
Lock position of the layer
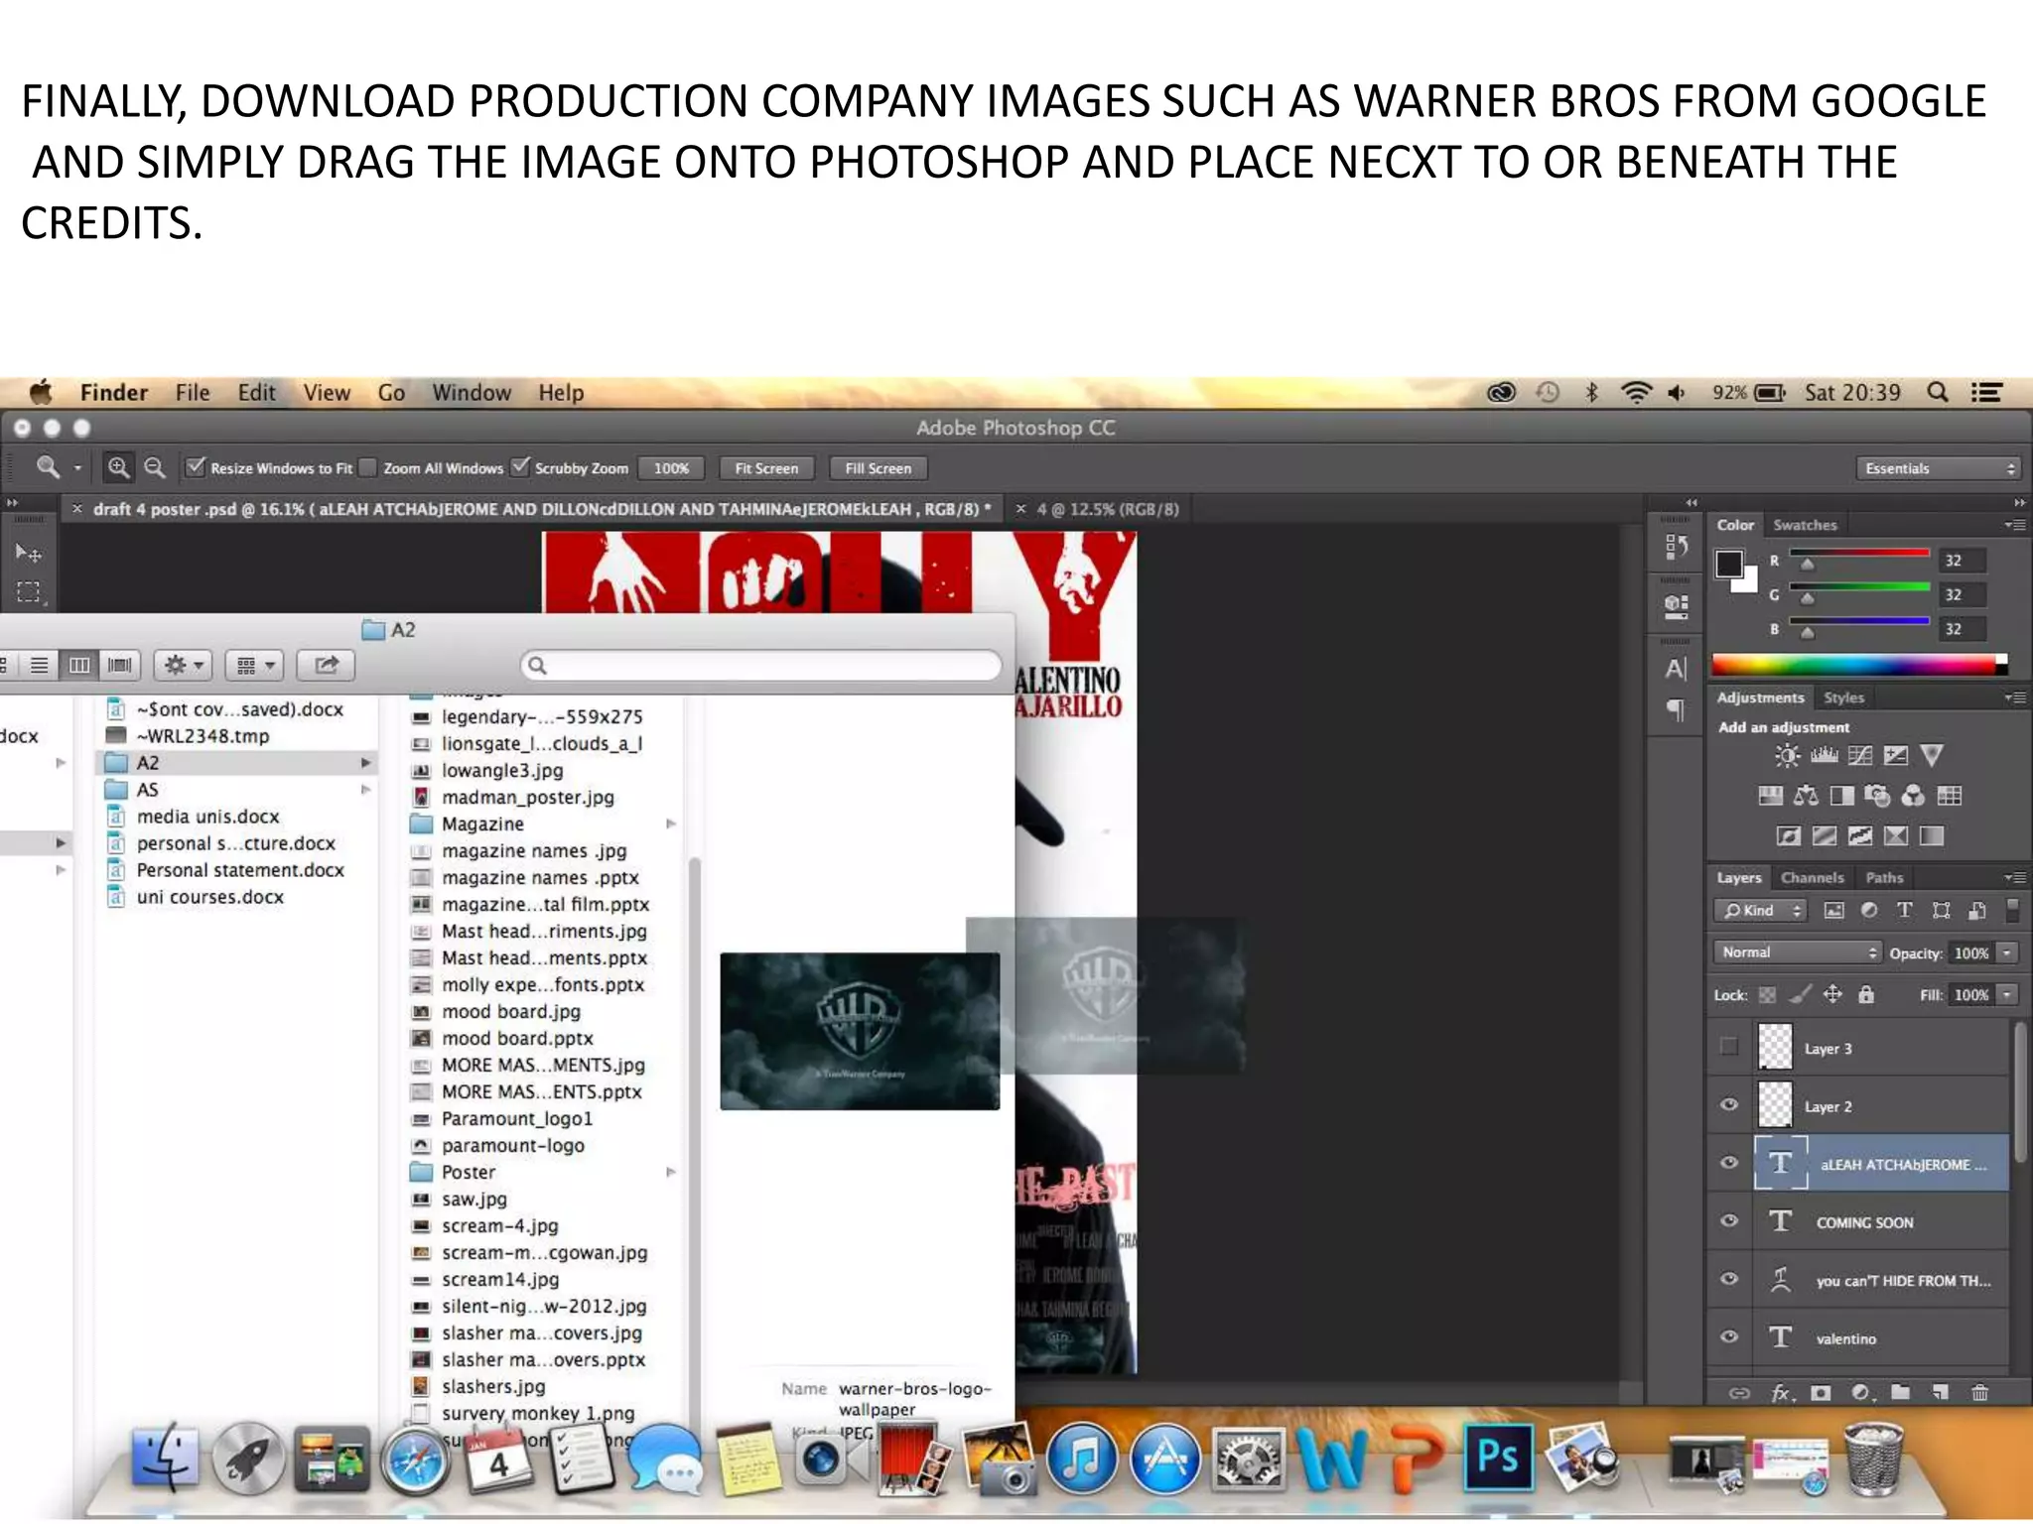pos(1832,994)
